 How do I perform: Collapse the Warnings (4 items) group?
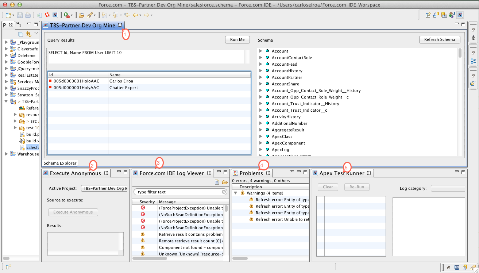(x=235, y=193)
